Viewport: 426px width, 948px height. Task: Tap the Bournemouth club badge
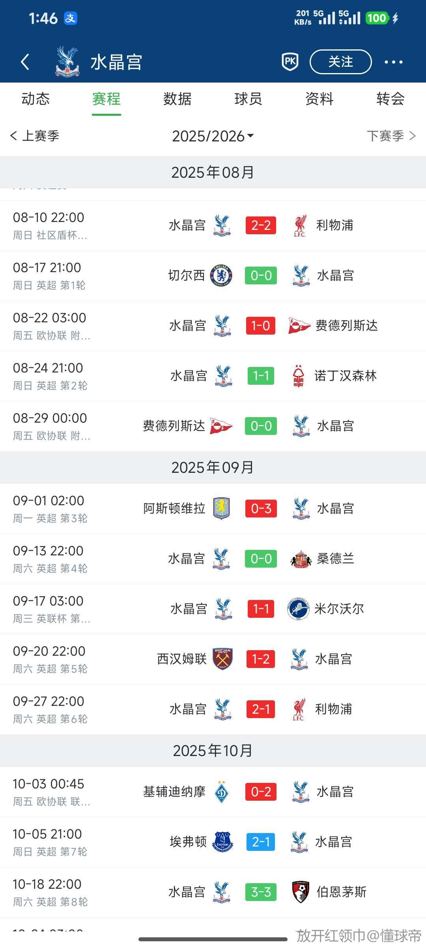tap(300, 892)
